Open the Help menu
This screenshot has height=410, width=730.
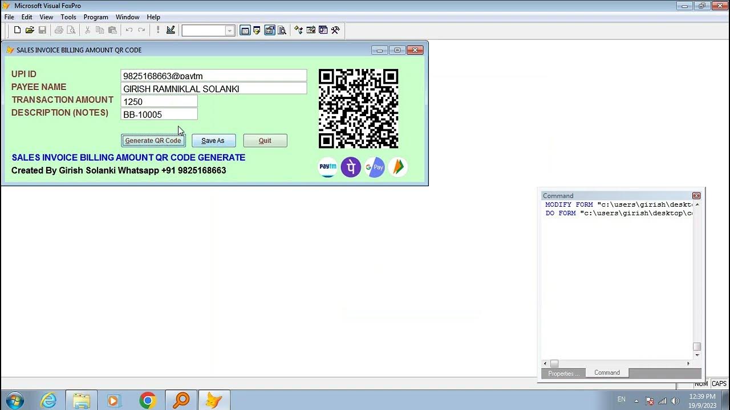coord(153,17)
